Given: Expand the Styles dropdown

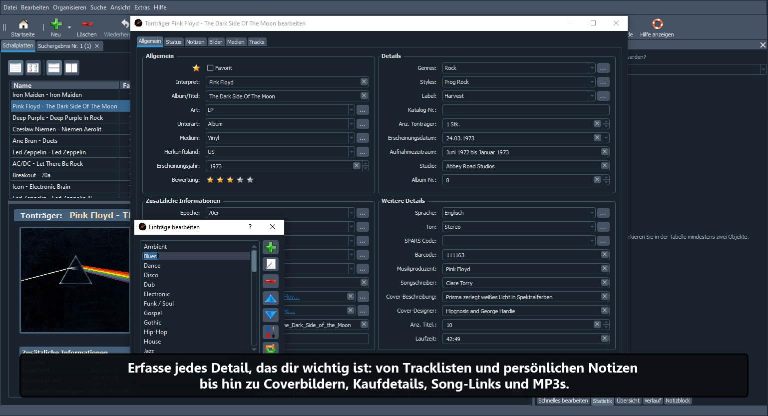Looking at the screenshot, I should (x=592, y=82).
